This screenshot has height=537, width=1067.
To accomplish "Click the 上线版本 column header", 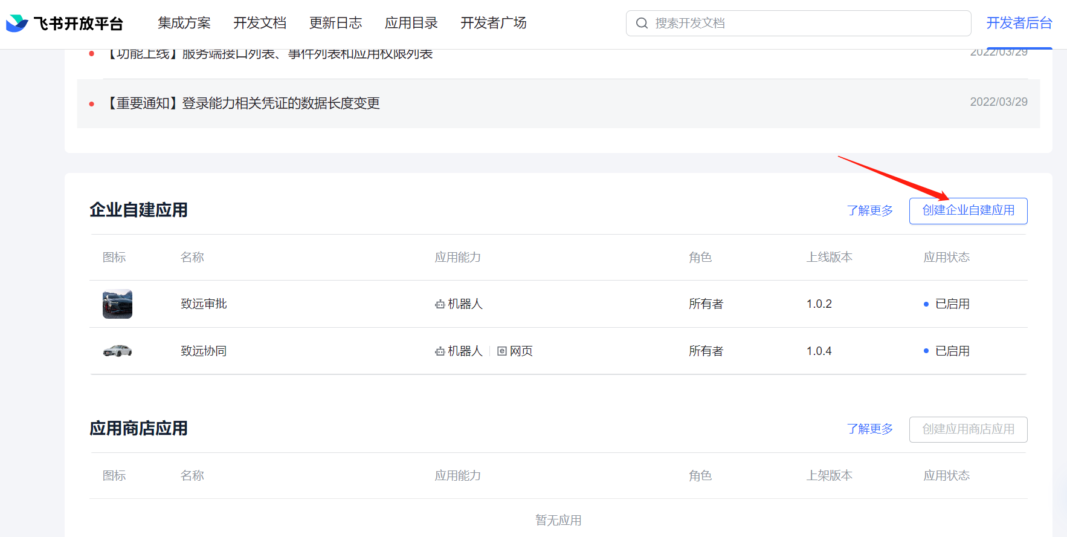I will pos(829,257).
